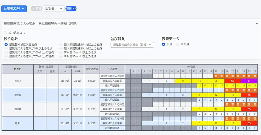Select the 絞り込みなし radio option
This screenshot has height=135, width=261.
click(6, 33)
